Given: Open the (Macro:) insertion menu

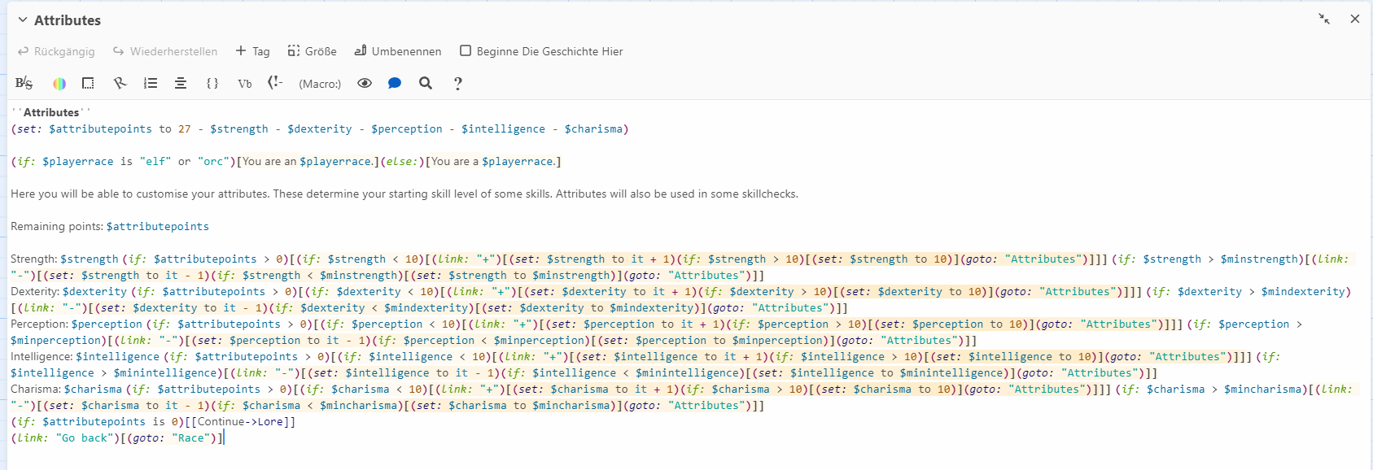Looking at the screenshot, I should point(320,84).
